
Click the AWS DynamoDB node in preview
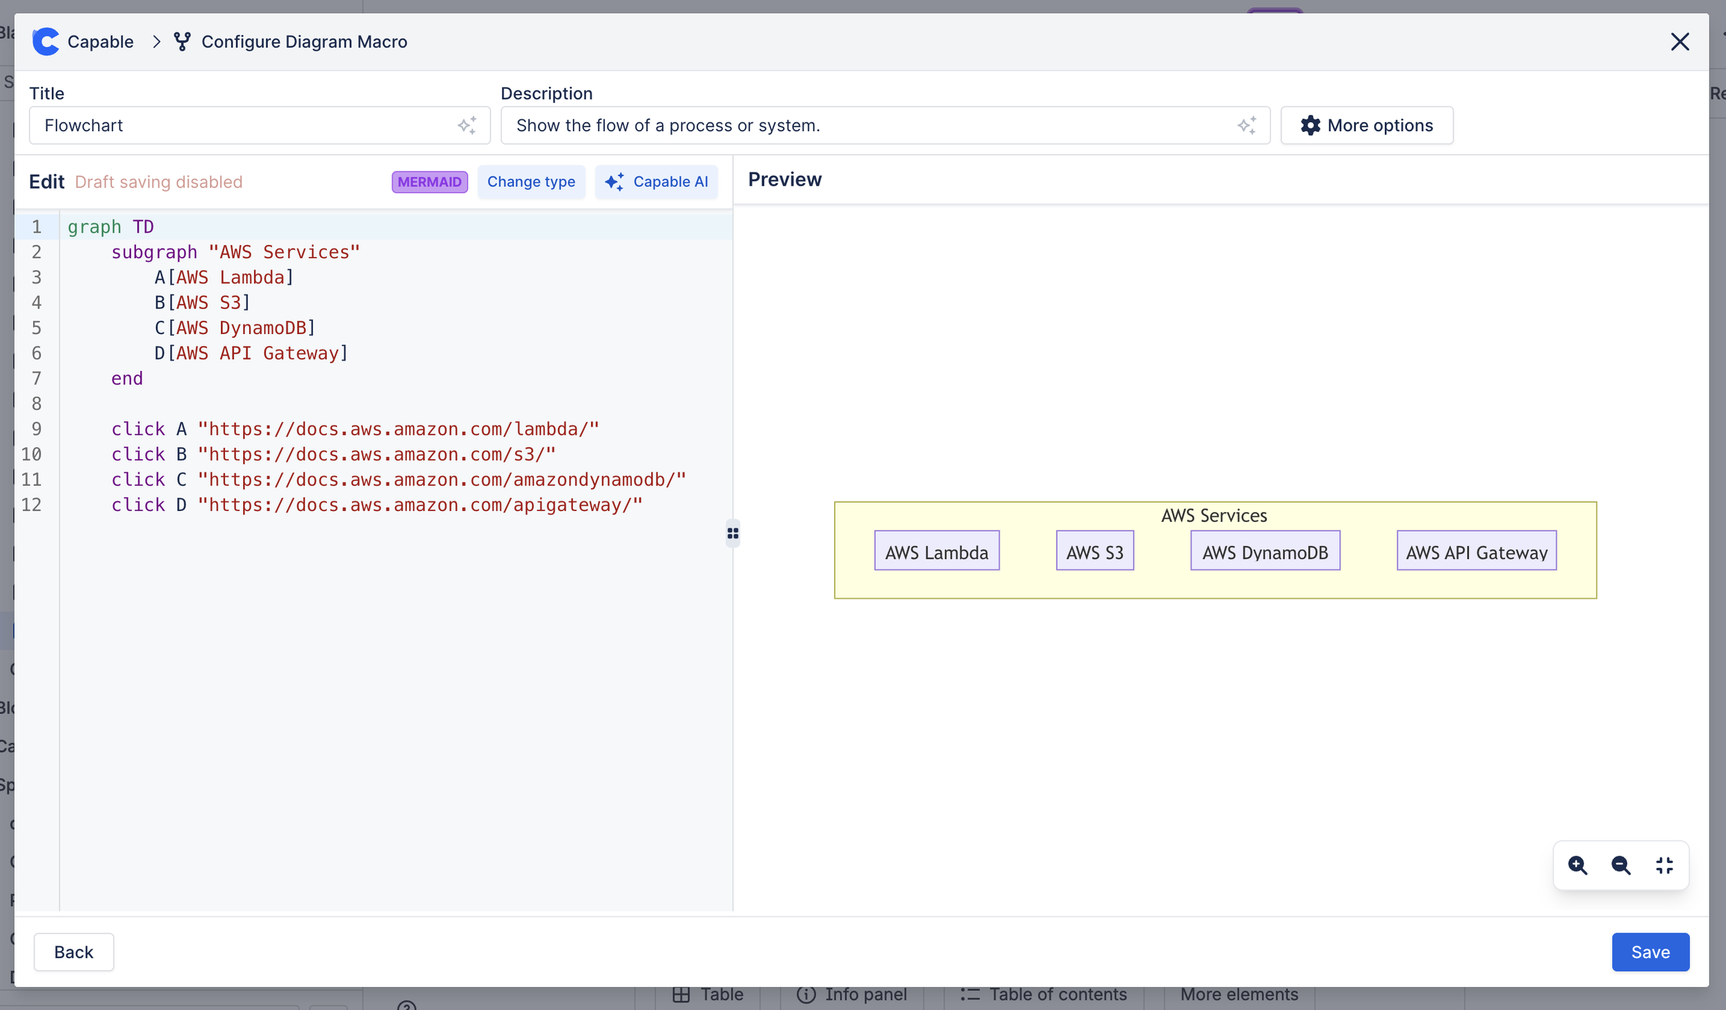1266,551
